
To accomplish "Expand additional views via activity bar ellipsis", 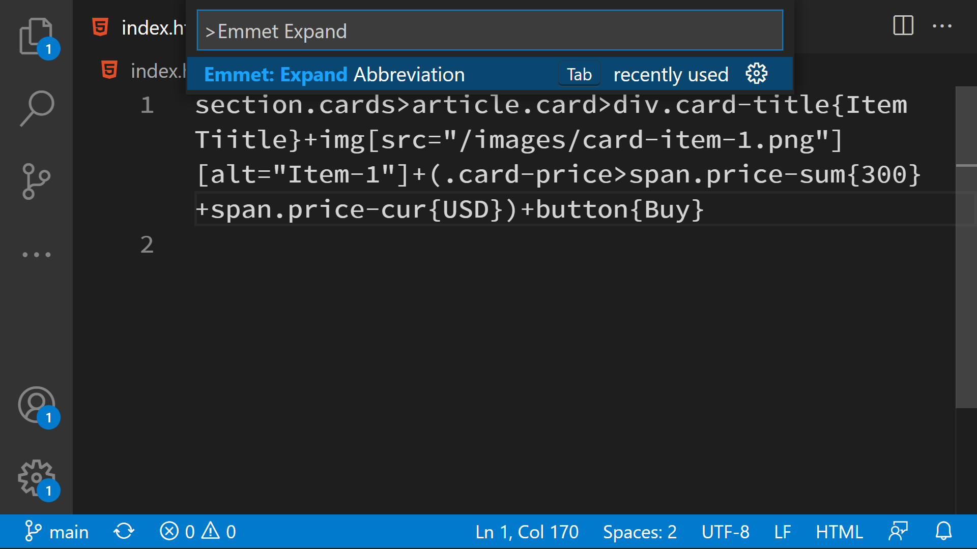I will point(37,254).
